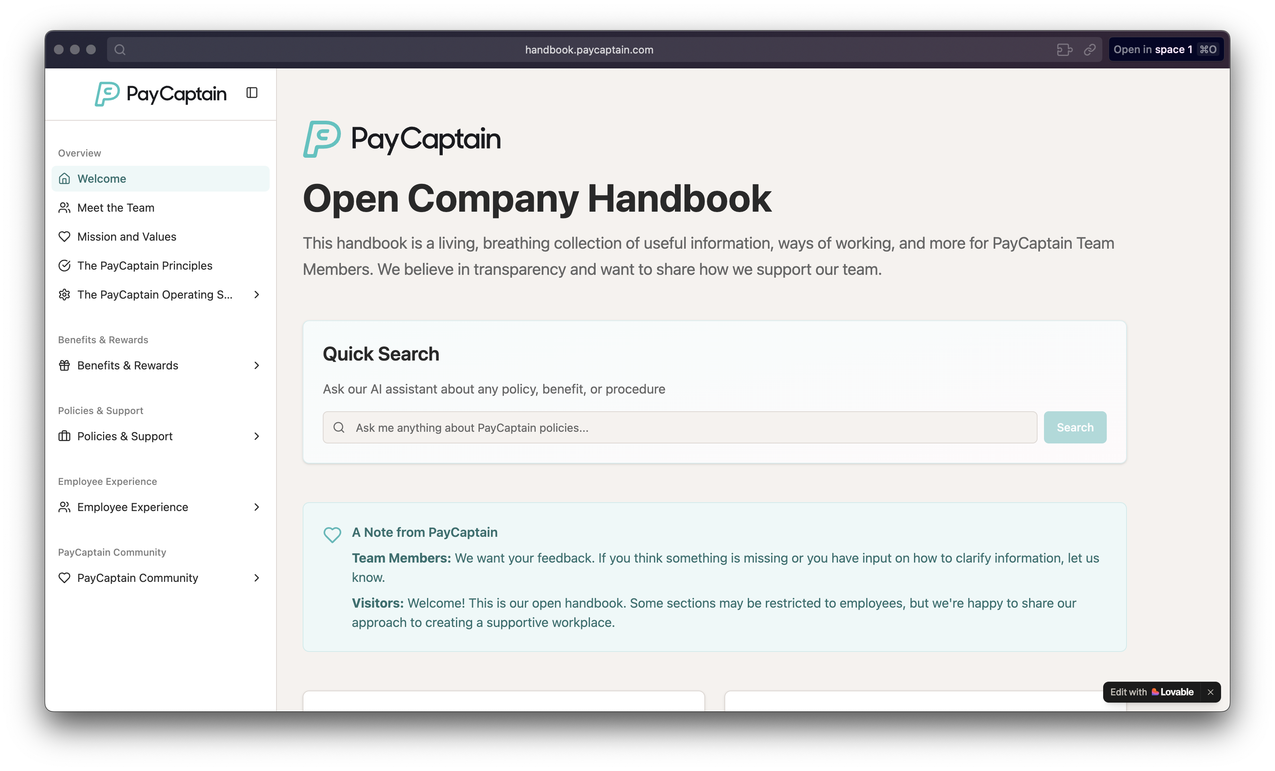Click the PayCaptain logo in sidebar
This screenshot has height=771, width=1275.
pos(161,94)
